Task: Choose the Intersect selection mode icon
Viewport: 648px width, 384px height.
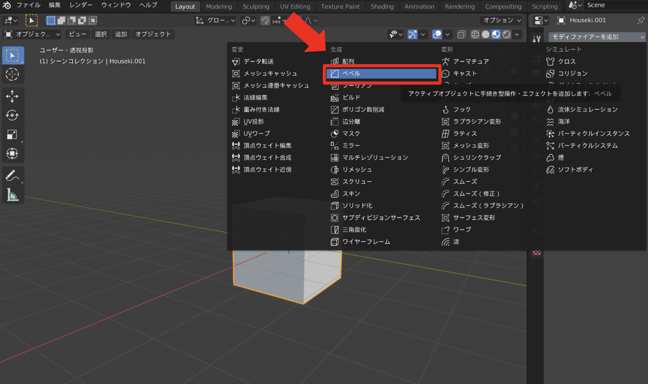Action: [x=93, y=21]
